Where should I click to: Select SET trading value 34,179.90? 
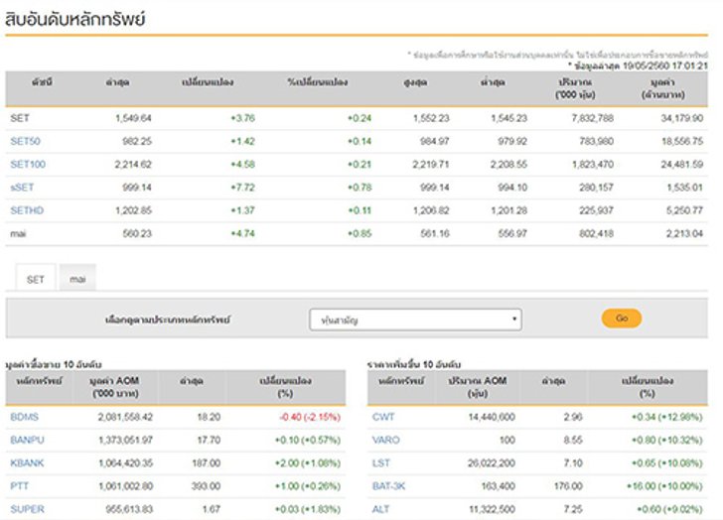tap(682, 118)
